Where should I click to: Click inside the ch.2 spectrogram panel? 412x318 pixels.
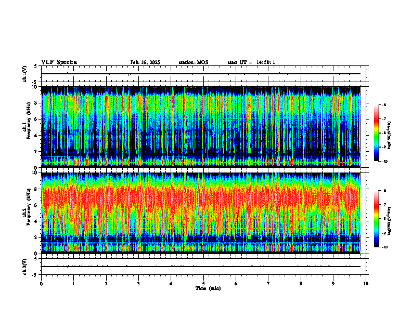coord(201,213)
